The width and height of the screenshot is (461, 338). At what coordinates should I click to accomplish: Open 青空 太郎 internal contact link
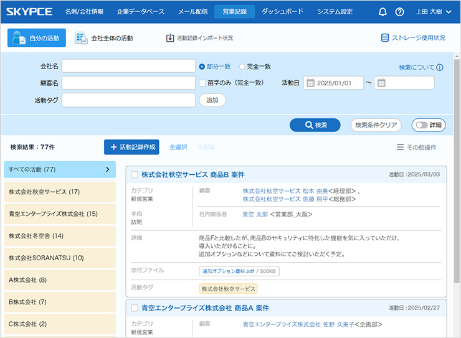point(255,214)
